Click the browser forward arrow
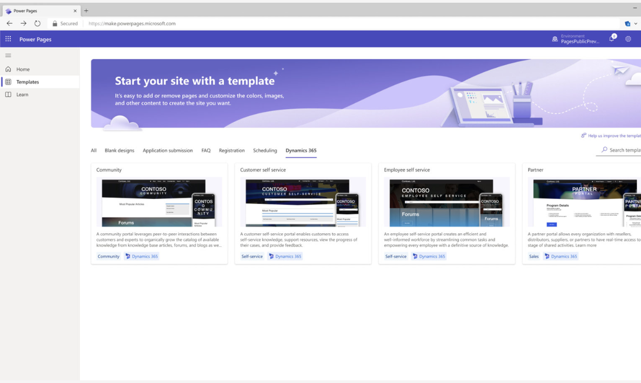The image size is (641, 383). pyautogui.click(x=23, y=23)
